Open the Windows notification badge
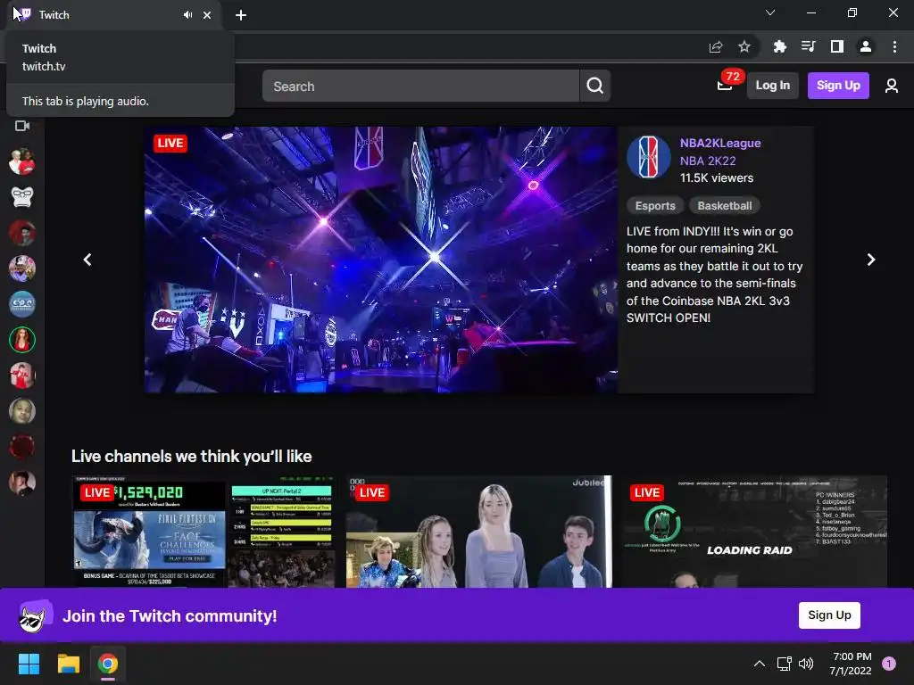The image size is (914, 685). [x=889, y=664]
